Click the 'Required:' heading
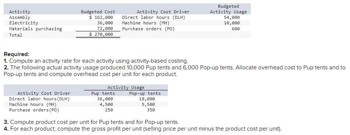This screenshot has height=135, width=350. click(17, 54)
